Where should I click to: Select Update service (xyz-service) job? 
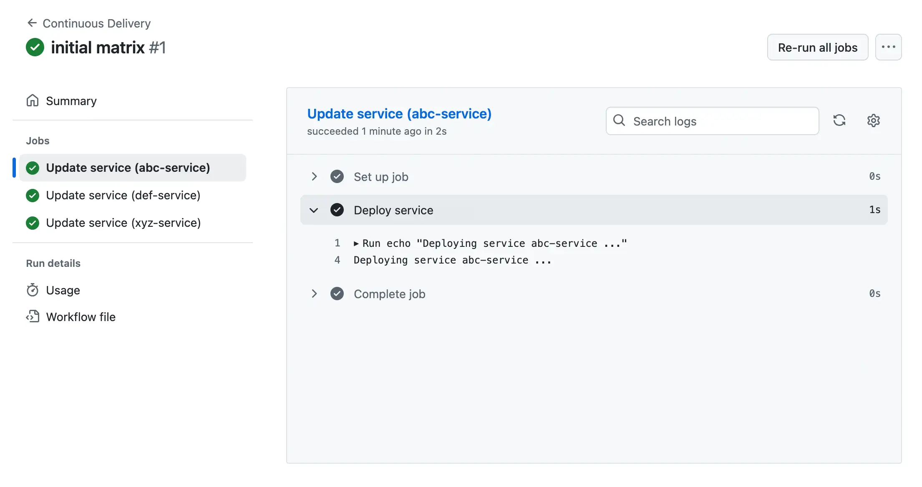point(123,223)
